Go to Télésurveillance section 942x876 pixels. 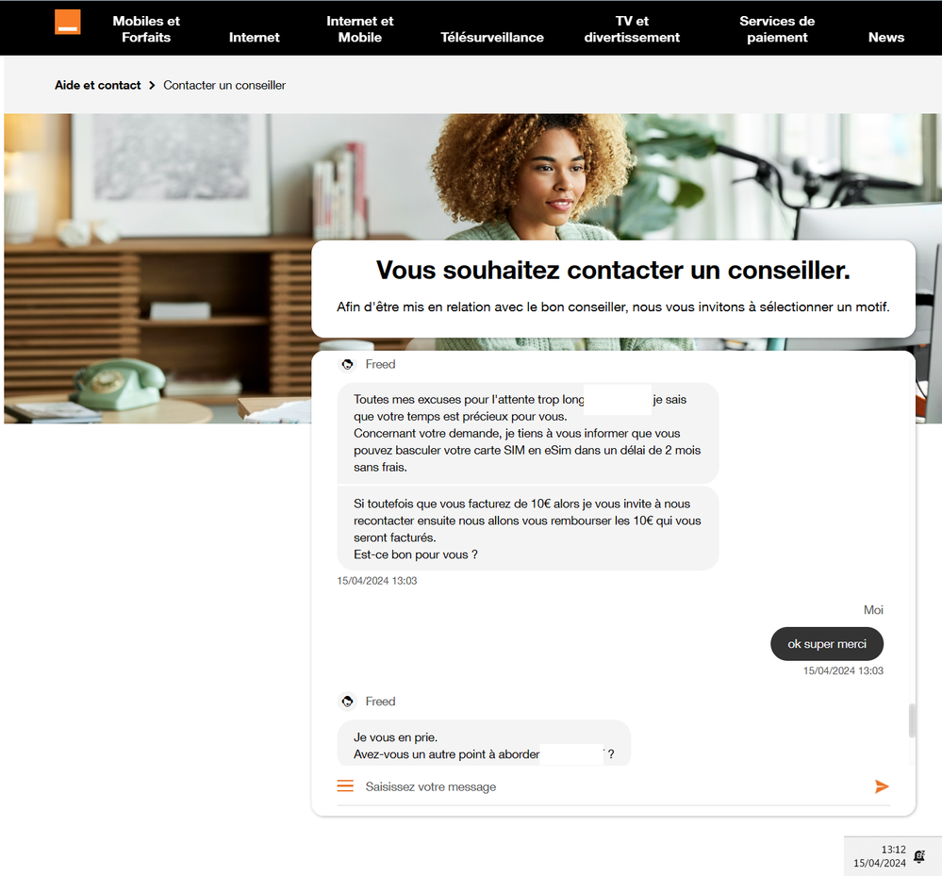point(492,38)
